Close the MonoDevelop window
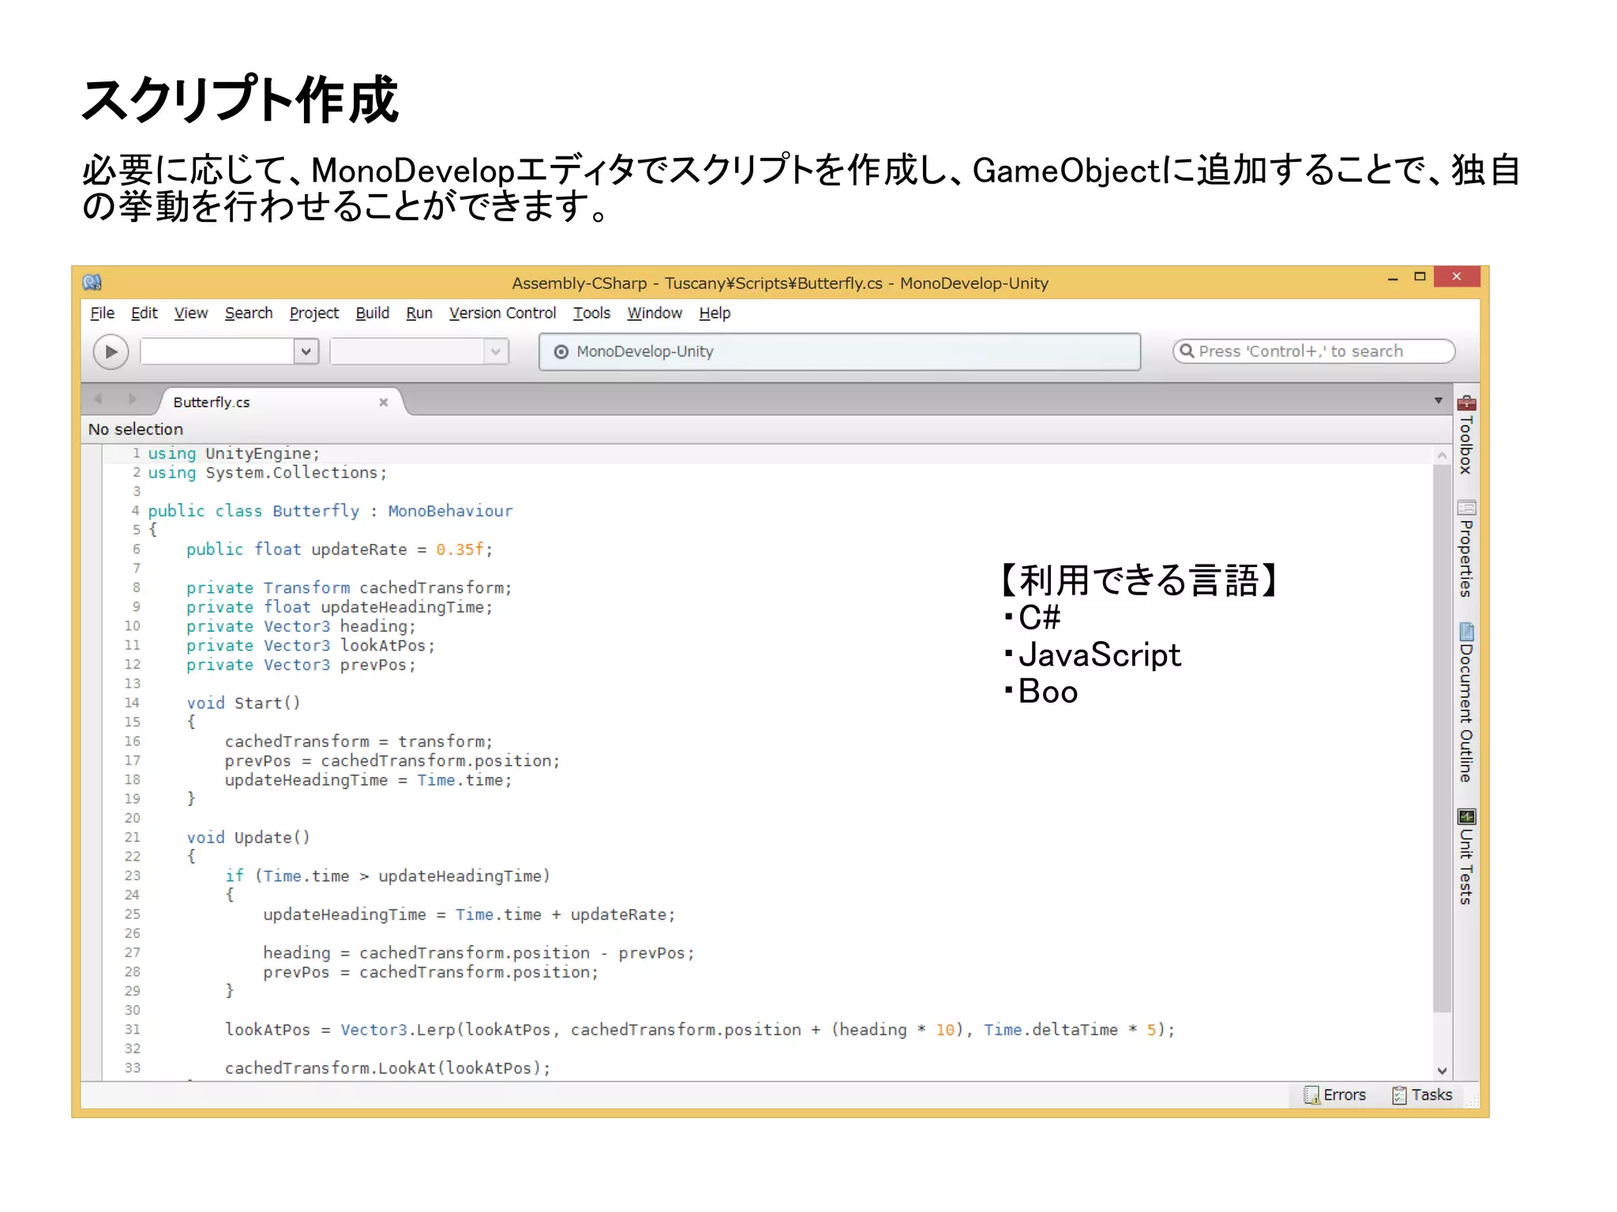Viewport: 1617px width, 1212px height. pos(1457,276)
